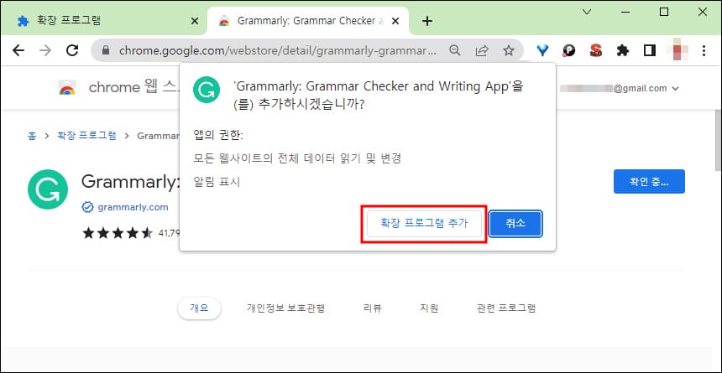The height and width of the screenshot is (373, 722).
Task: Click the chrome 웹 스토어 header title
Action: point(135,87)
